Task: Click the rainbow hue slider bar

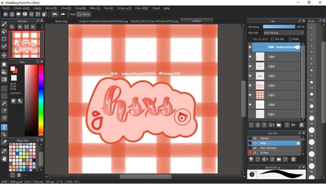Action: pos(41,100)
